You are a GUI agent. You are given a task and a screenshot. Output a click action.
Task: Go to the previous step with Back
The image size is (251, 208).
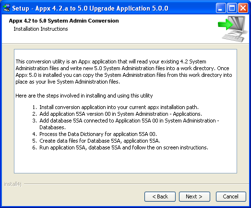click(x=160, y=196)
